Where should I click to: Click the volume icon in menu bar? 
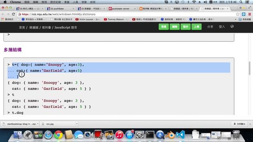click(205, 2)
